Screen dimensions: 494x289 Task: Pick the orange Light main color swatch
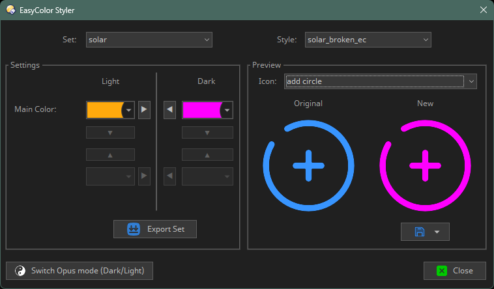[x=105, y=110]
